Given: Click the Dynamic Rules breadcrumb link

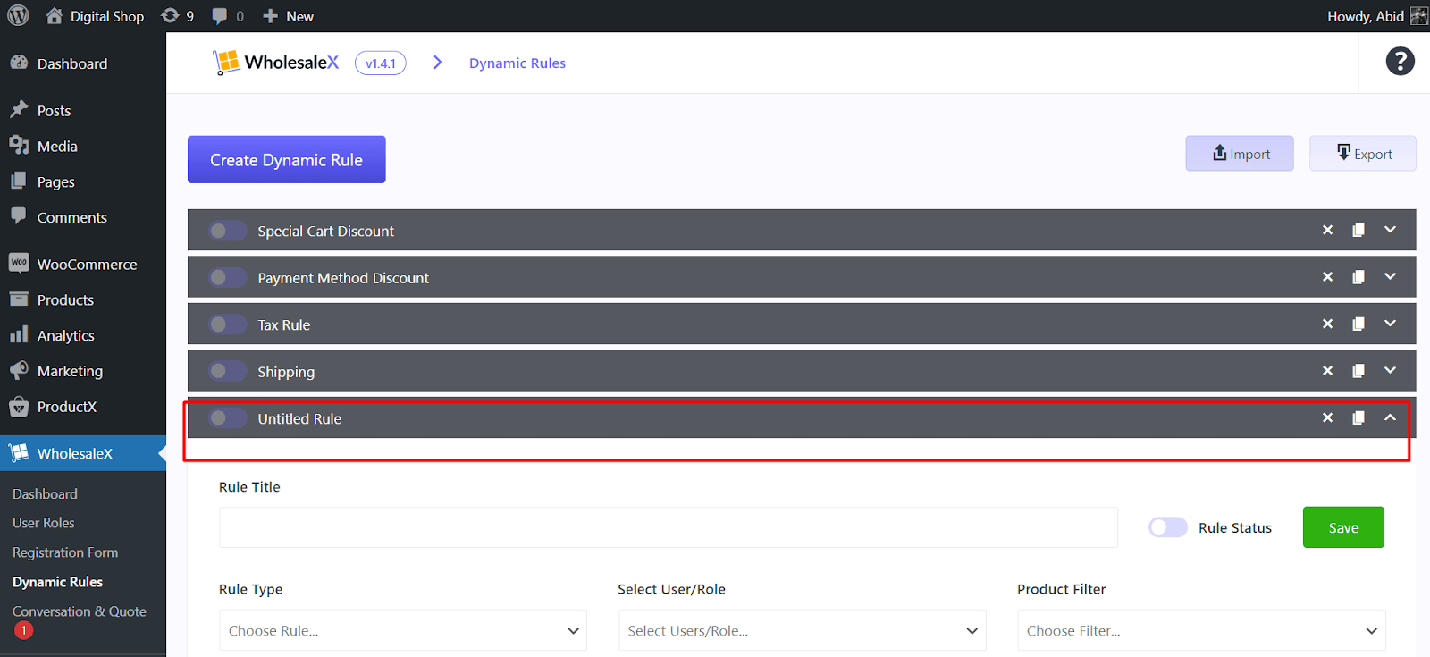Looking at the screenshot, I should [517, 63].
